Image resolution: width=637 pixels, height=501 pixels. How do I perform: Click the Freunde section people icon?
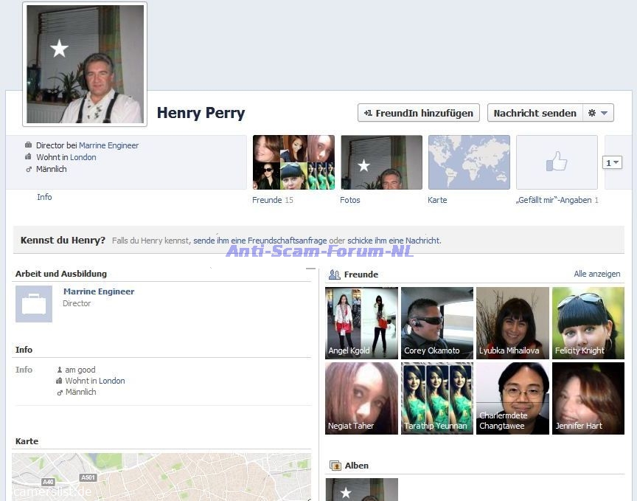[x=335, y=274]
